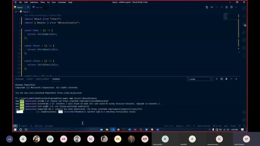Click the +3 more participants bubble

tap(9, 139)
